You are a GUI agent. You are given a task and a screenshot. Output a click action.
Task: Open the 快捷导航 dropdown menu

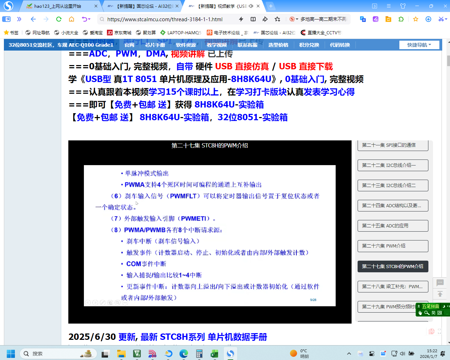[419, 45]
